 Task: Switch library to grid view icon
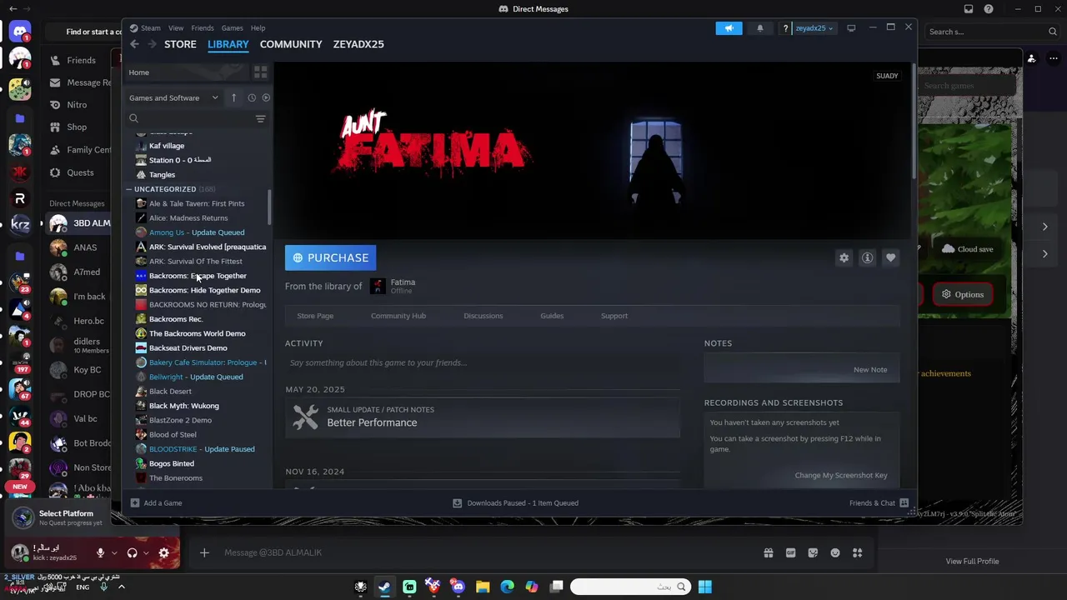click(260, 72)
